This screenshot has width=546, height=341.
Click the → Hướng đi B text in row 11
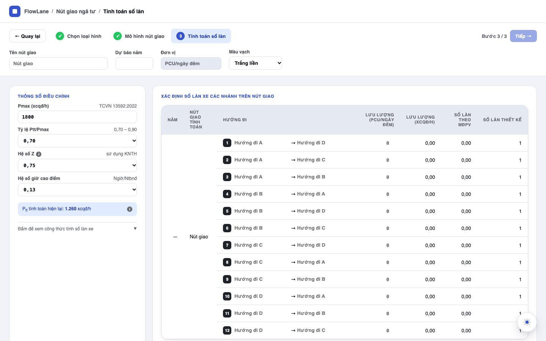pyautogui.click(x=308, y=313)
